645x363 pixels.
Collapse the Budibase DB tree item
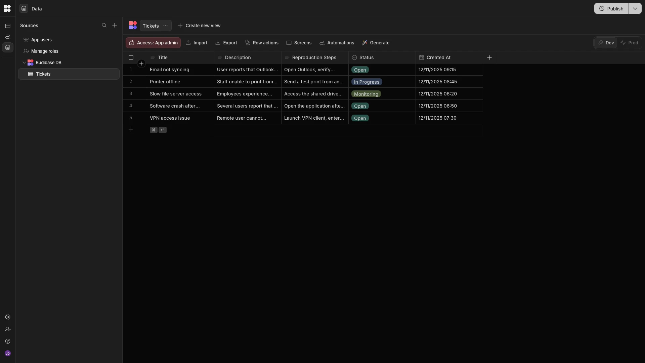pyautogui.click(x=24, y=63)
